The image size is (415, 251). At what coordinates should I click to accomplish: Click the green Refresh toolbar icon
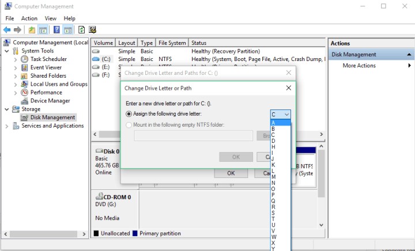(81, 29)
